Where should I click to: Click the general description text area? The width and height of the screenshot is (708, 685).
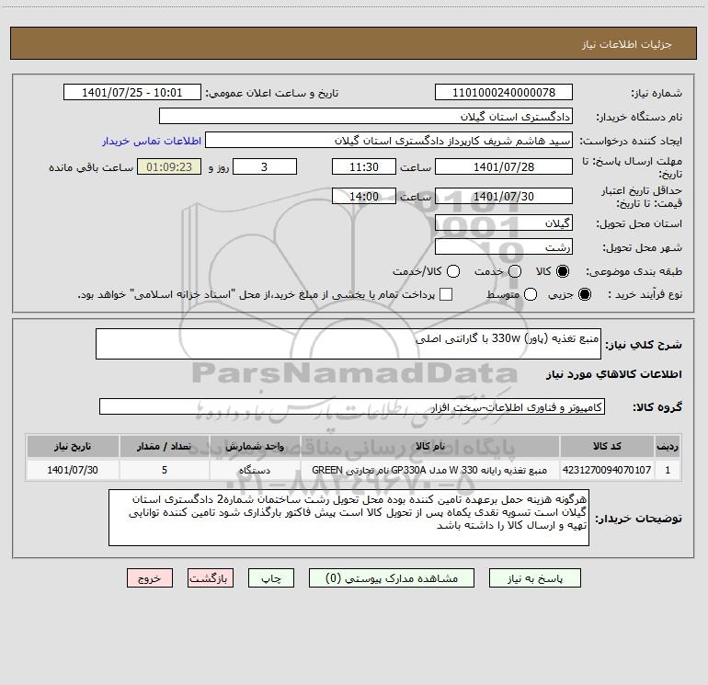click(x=348, y=344)
